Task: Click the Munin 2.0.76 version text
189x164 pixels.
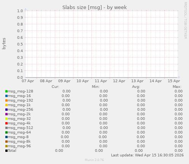Action: coord(94,160)
